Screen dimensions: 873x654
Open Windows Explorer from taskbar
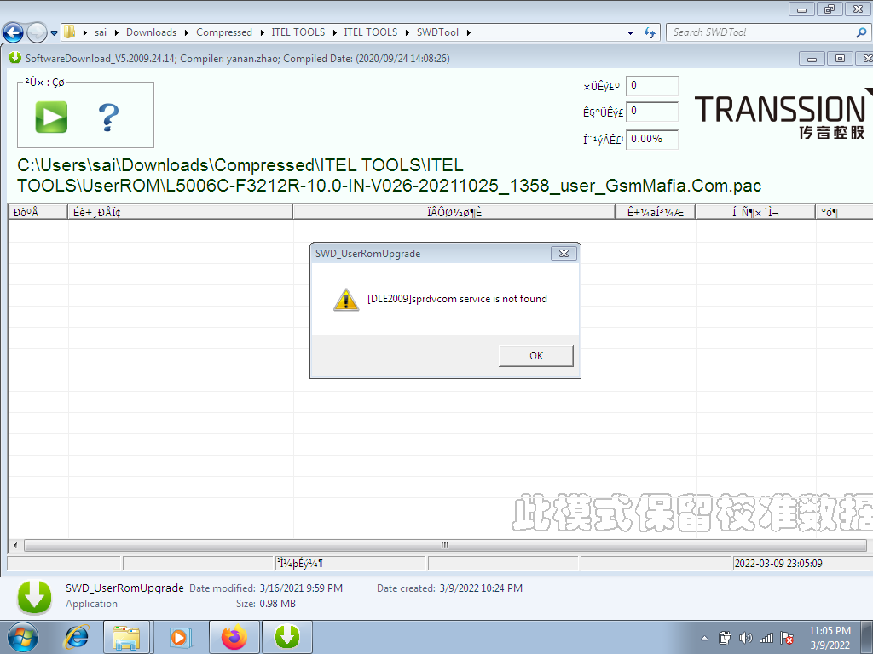tap(126, 637)
